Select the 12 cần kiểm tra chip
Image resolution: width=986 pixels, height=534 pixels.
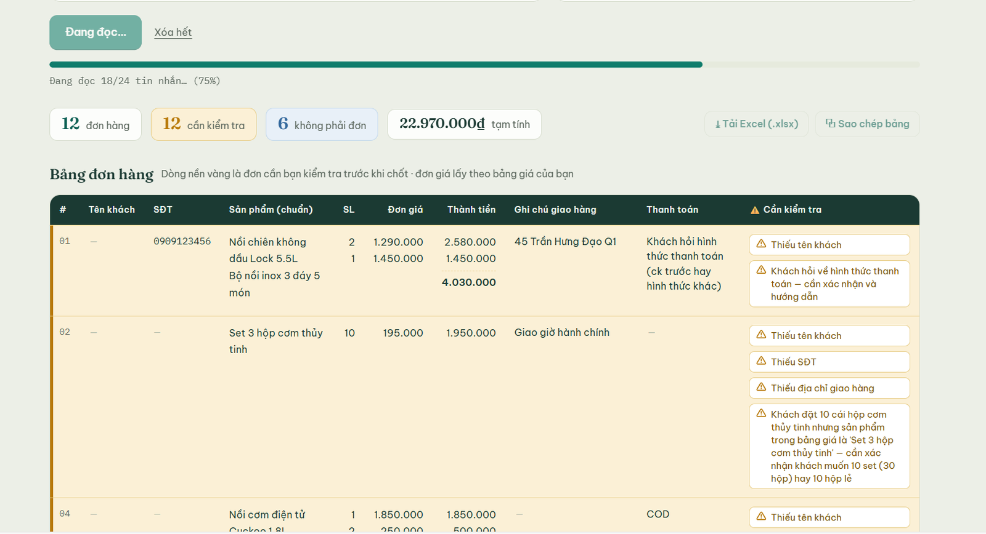[203, 124]
